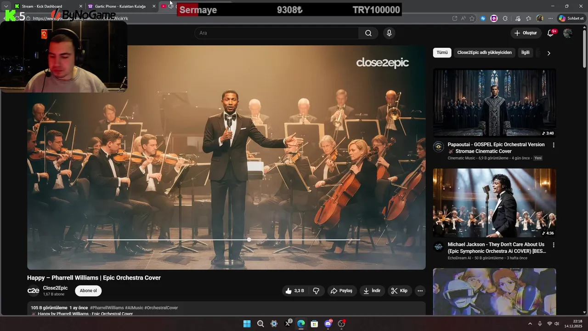
Task: Subscribe using the Abone ol button
Action: tap(88, 291)
